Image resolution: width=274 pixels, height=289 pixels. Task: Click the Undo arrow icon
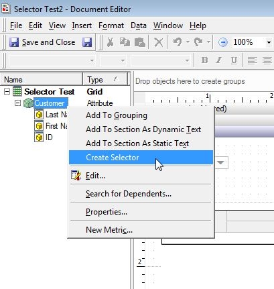(178, 42)
